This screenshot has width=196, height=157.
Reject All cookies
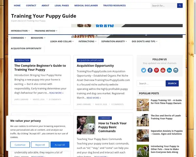pyautogui.click(x=40, y=145)
